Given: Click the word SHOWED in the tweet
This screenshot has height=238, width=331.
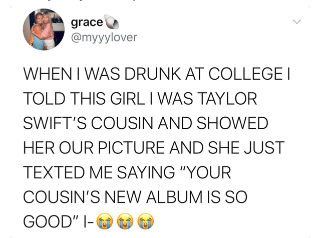Looking at the screenshot, I should (x=232, y=123).
